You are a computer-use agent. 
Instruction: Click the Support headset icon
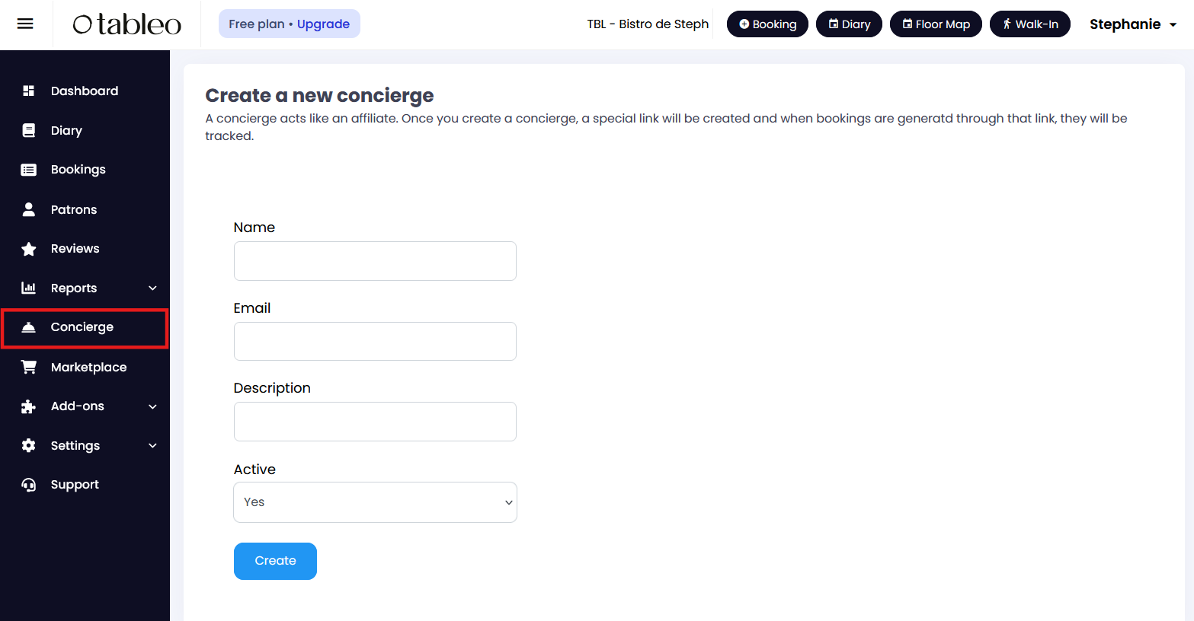tap(29, 485)
